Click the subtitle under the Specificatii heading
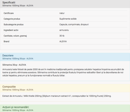 [18, 6]
